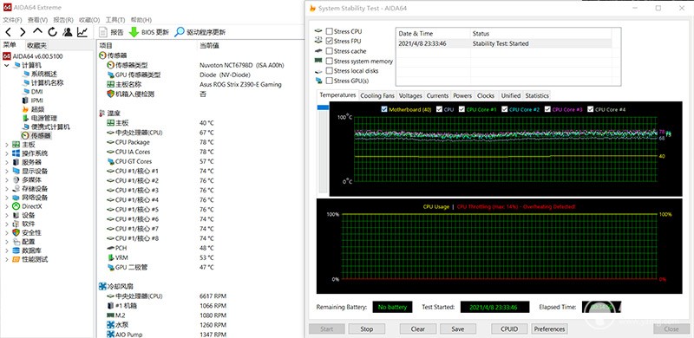This screenshot has width=694, height=338.
Task: Switch to the Cooling Fans tab
Action: click(x=377, y=95)
